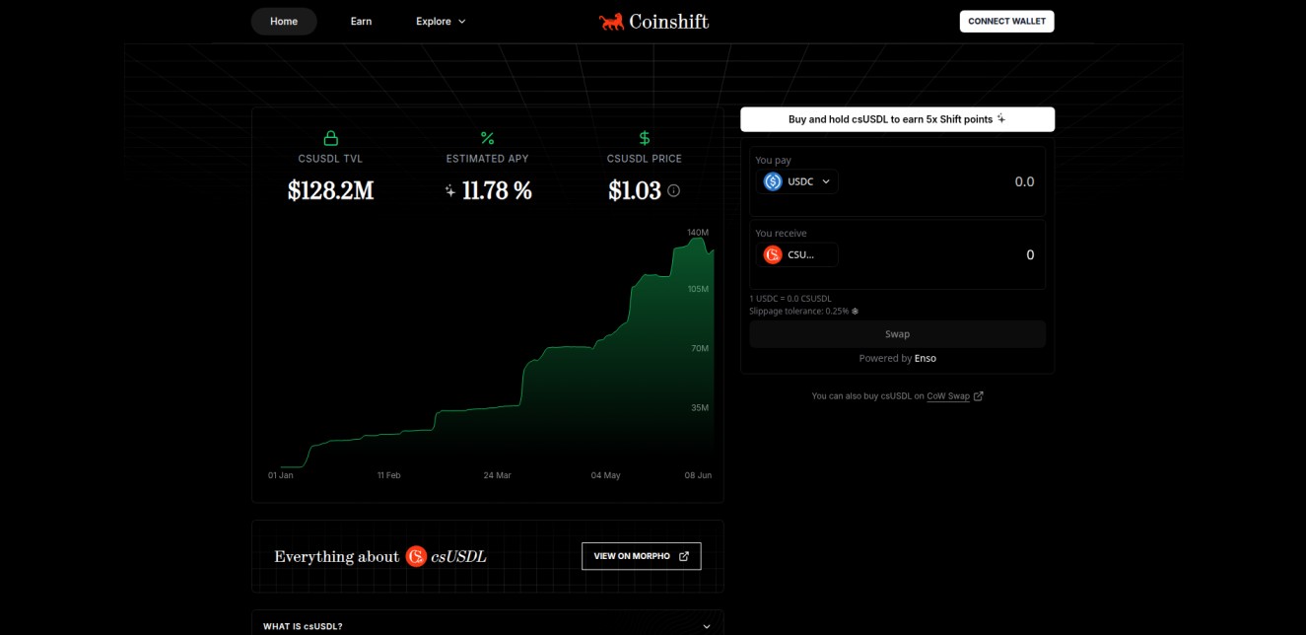Expand the WHAT IS csUSDL? section
This screenshot has height=635, width=1306.
click(x=487, y=626)
